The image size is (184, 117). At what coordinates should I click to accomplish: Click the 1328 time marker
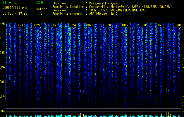click(x=142, y=25)
